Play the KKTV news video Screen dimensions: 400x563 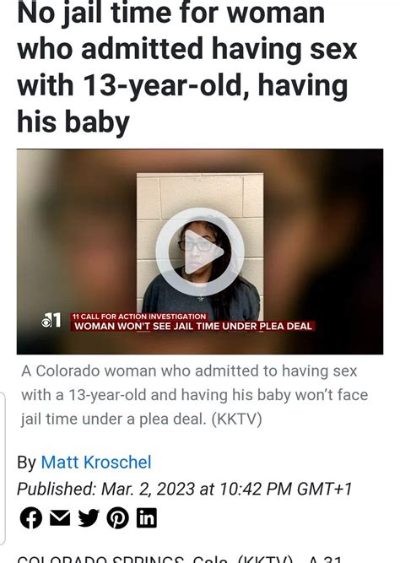pos(200,252)
